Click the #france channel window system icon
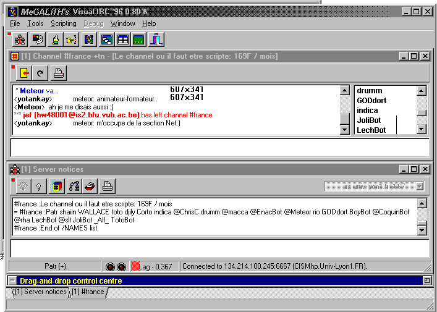The width and height of the screenshot is (437, 312). 15,56
